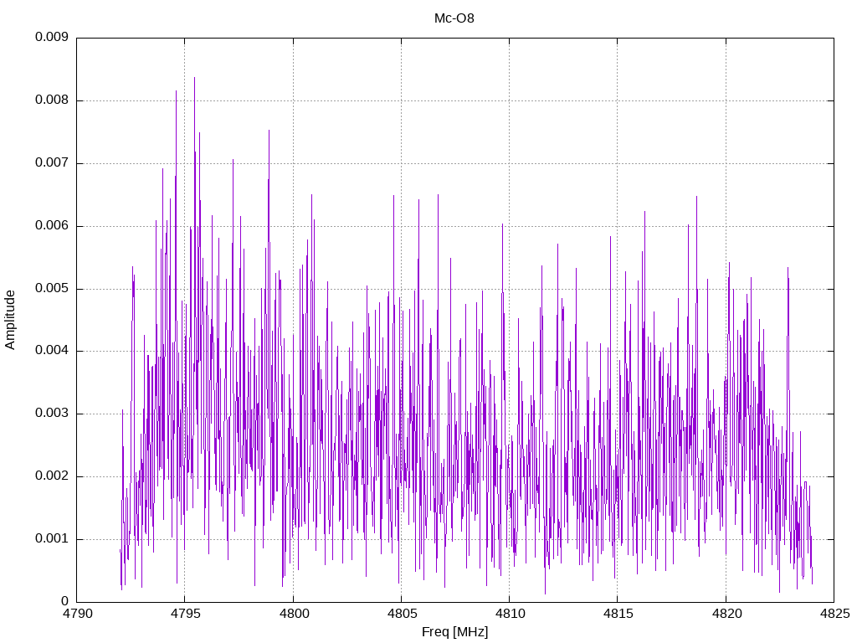The height and width of the screenshot is (643, 857).
Task: Click the Freq [MHz] x-axis label
Action: (454, 632)
